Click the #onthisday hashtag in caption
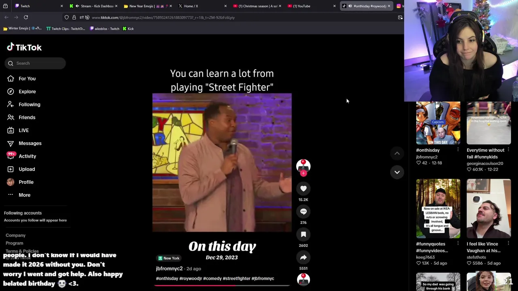 [x=167, y=278]
